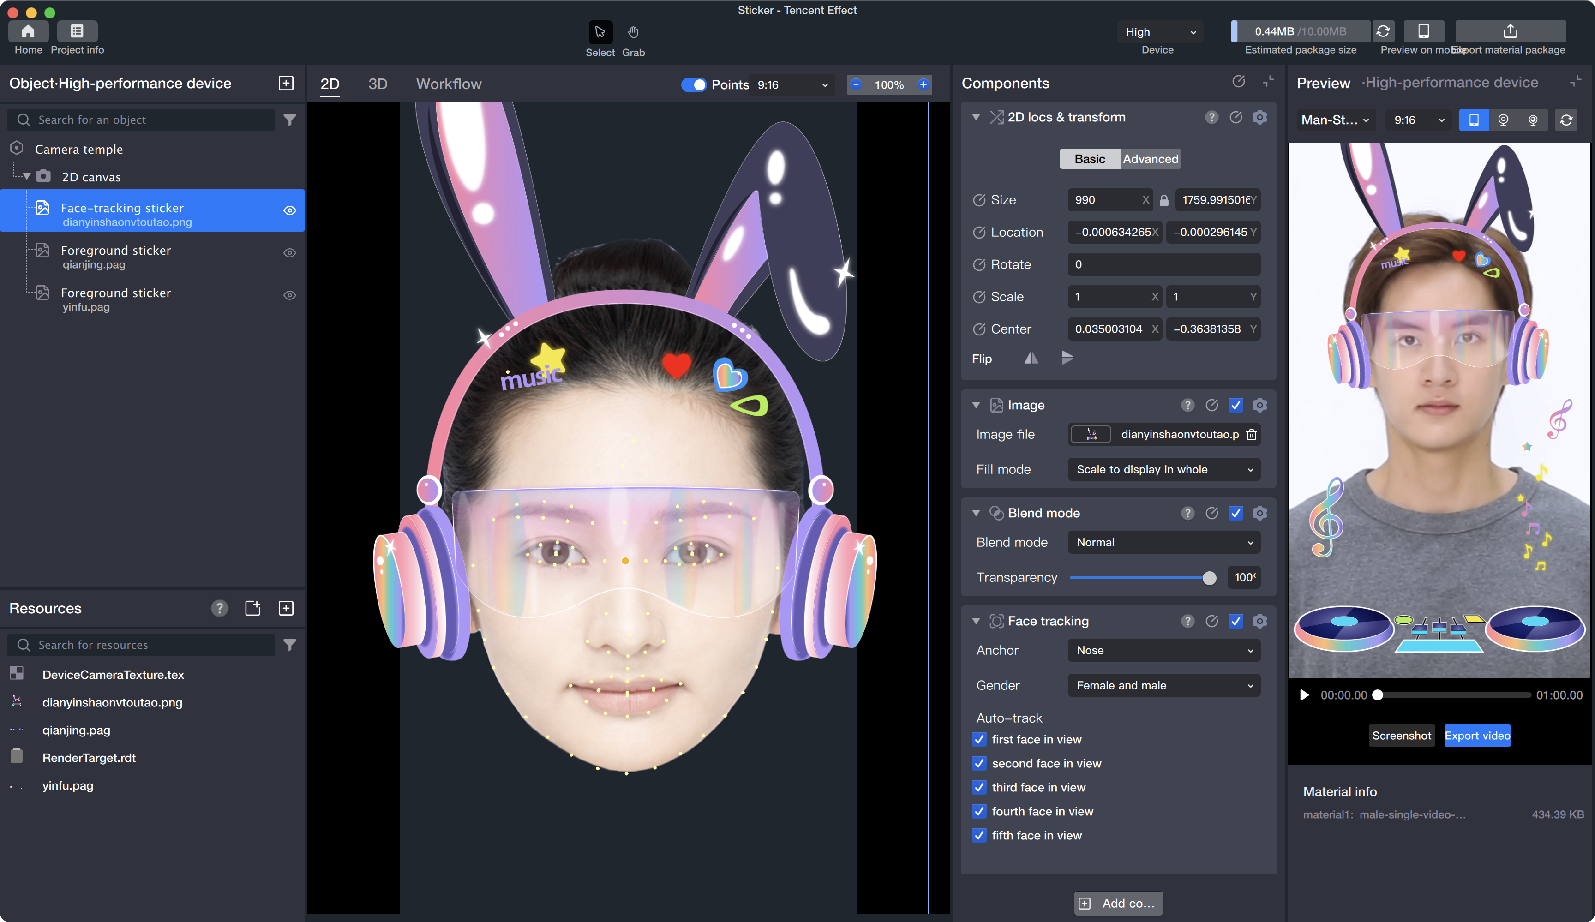This screenshot has width=1595, height=922.
Task: Switch to the Advanced transform tab
Action: [1150, 159]
